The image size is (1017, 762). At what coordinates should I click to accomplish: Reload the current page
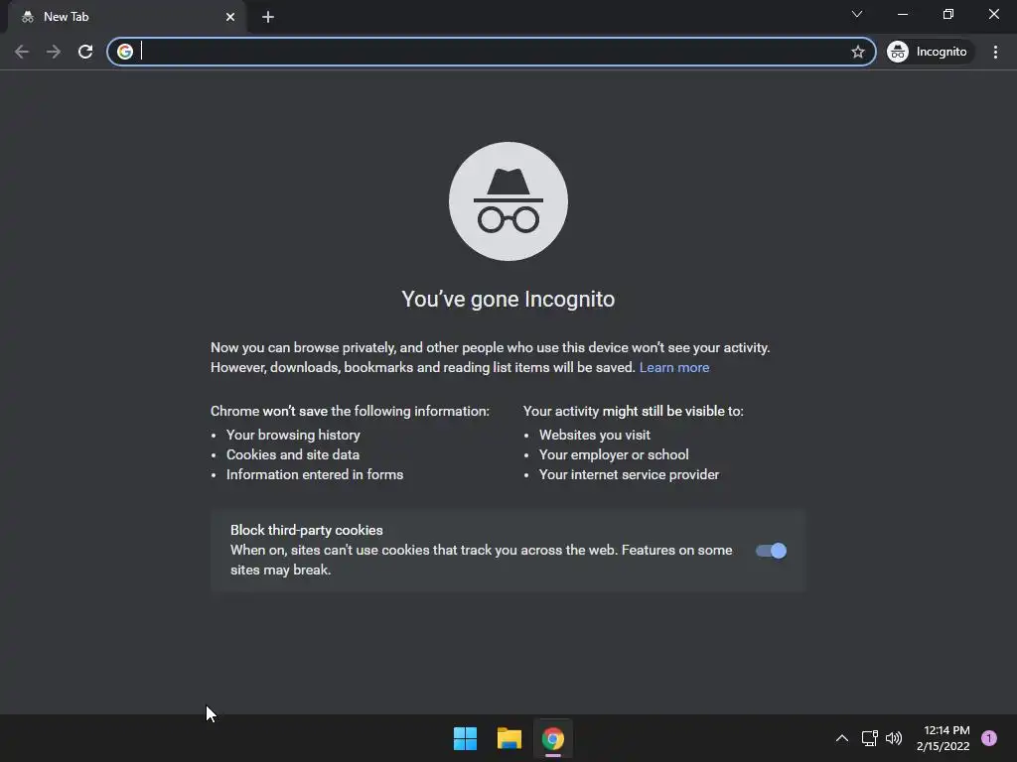click(x=85, y=52)
